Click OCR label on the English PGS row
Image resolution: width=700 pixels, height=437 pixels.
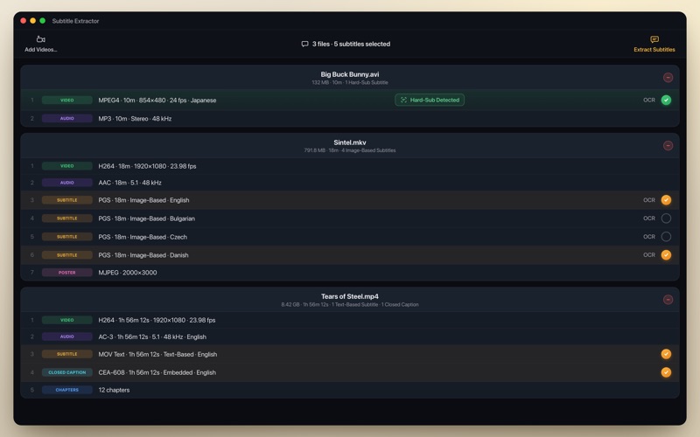649,200
